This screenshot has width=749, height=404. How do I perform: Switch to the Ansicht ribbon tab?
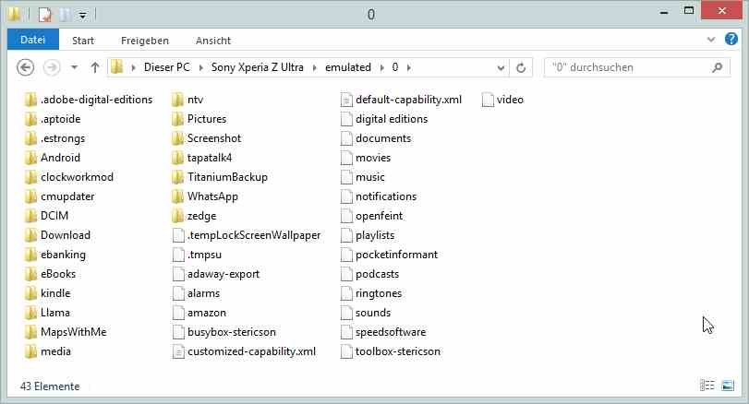[213, 41]
